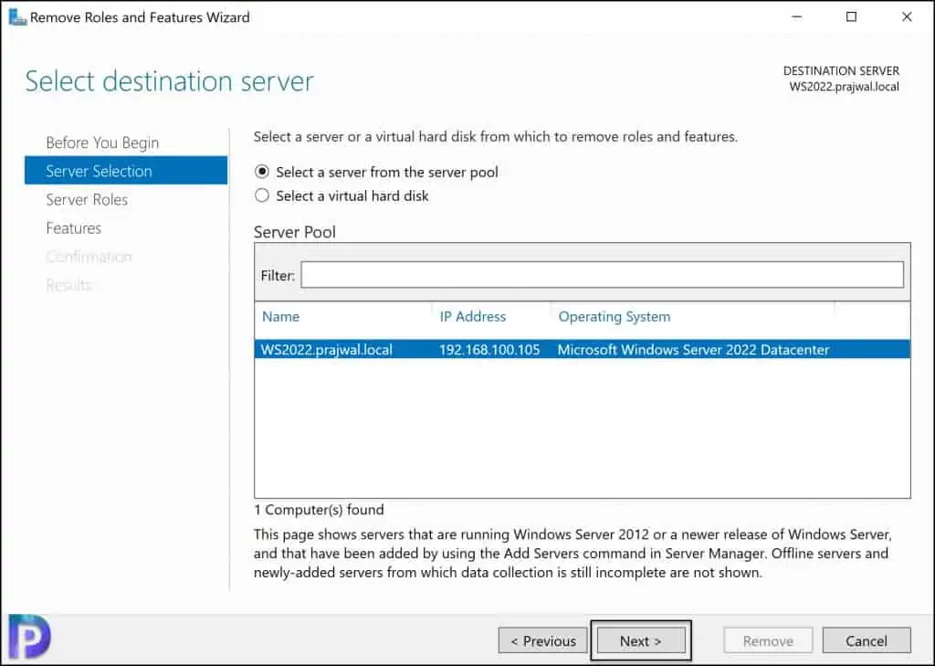Click the 192.168.100.105 IP address cell

click(489, 350)
